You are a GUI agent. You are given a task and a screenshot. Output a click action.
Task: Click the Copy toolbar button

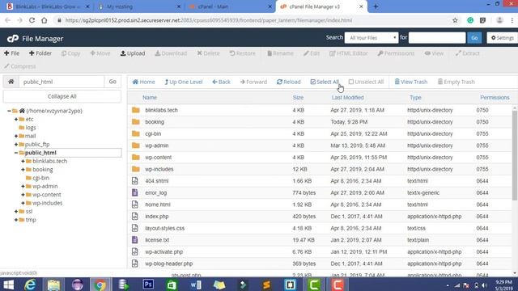(70, 53)
